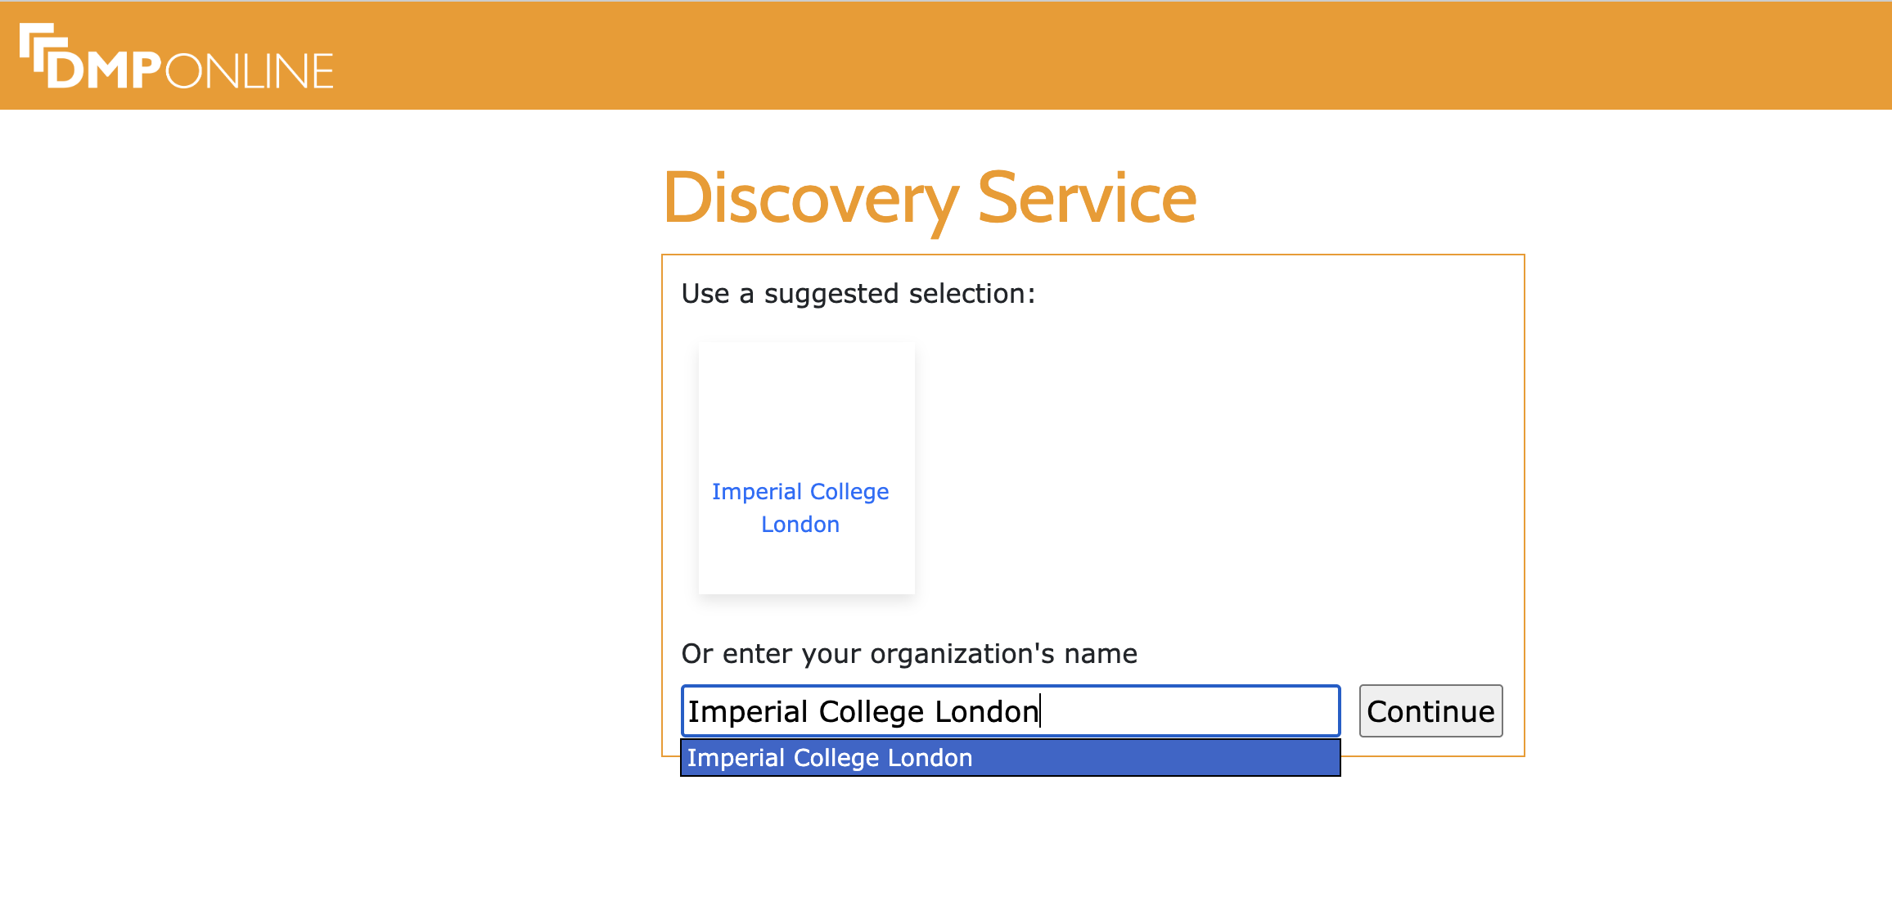Click the word "College" in the suggested card link

849,492
